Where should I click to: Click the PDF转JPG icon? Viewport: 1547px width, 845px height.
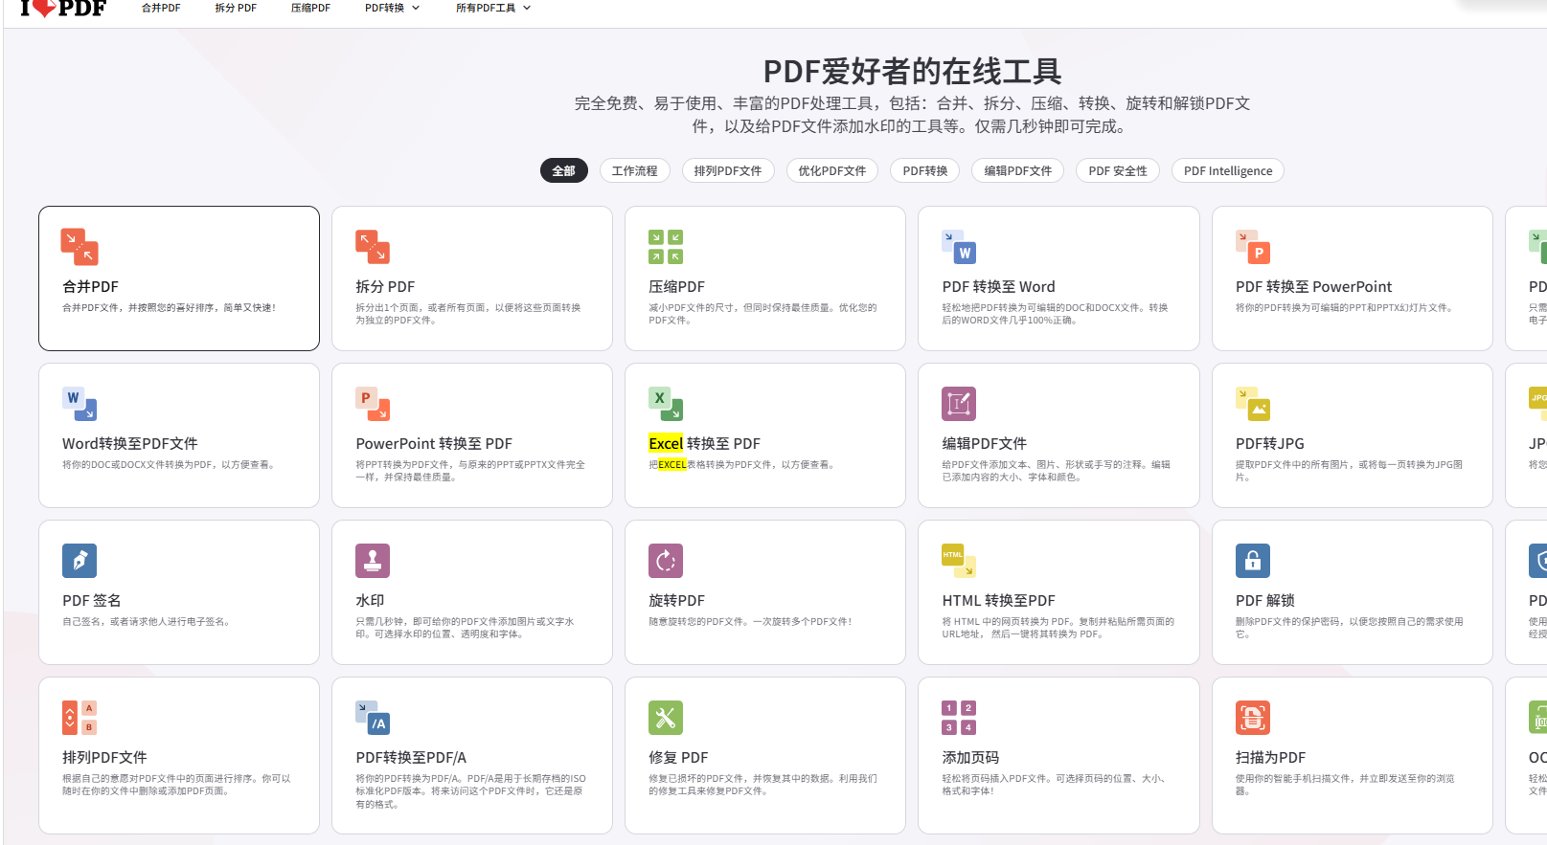(x=1253, y=404)
